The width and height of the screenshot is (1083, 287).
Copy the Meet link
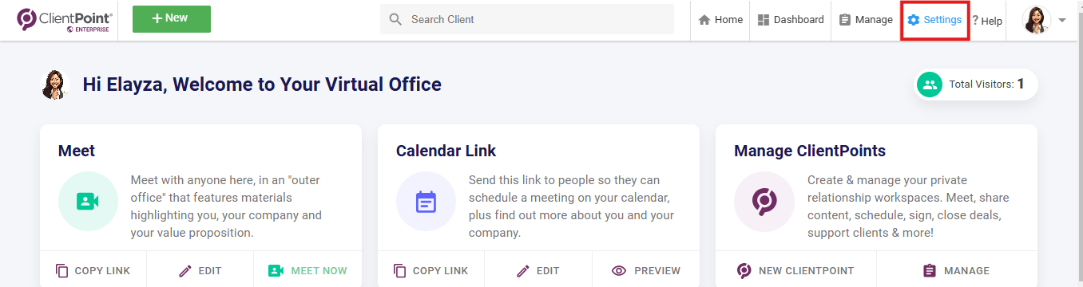(x=93, y=270)
